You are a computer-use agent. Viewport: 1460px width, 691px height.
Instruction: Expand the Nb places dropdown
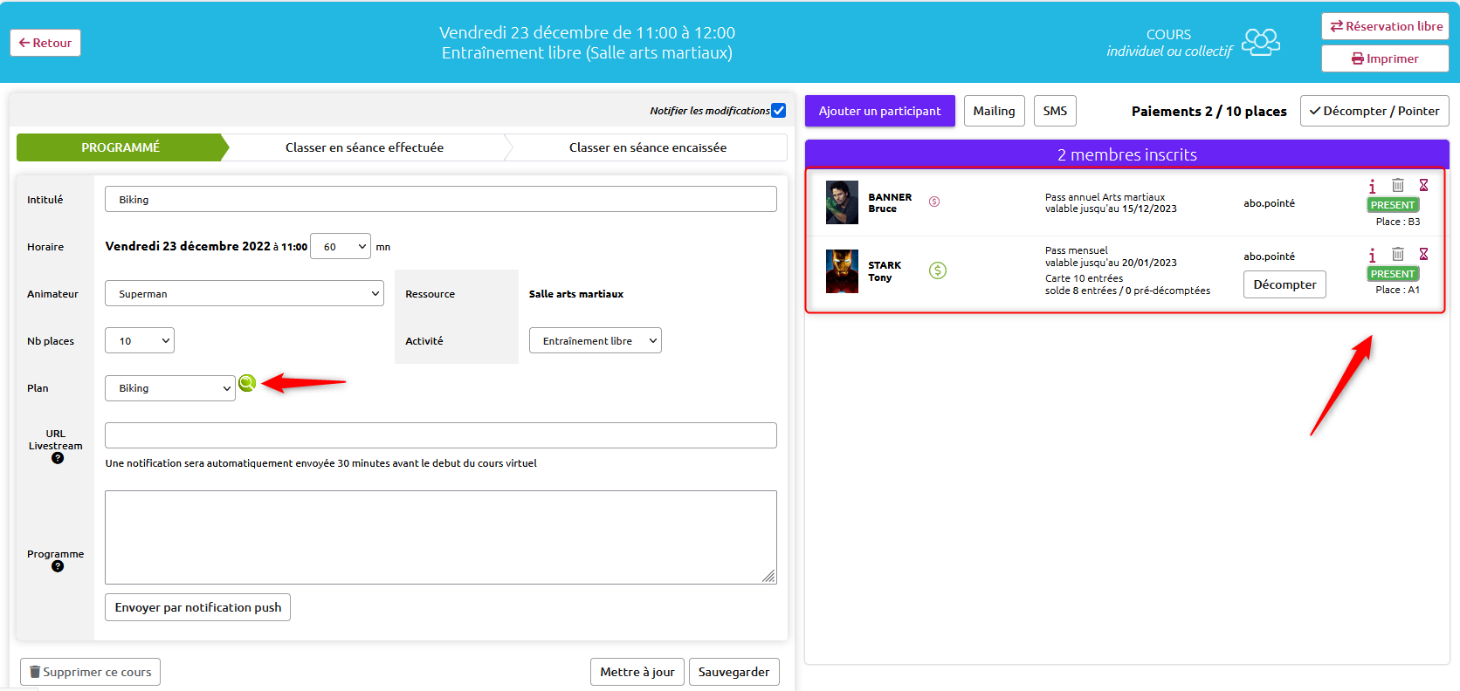click(x=140, y=341)
